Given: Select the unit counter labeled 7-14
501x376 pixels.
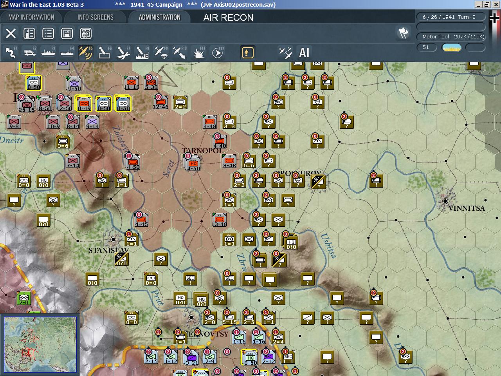Looking at the screenshot, I should click(x=73, y=161).
